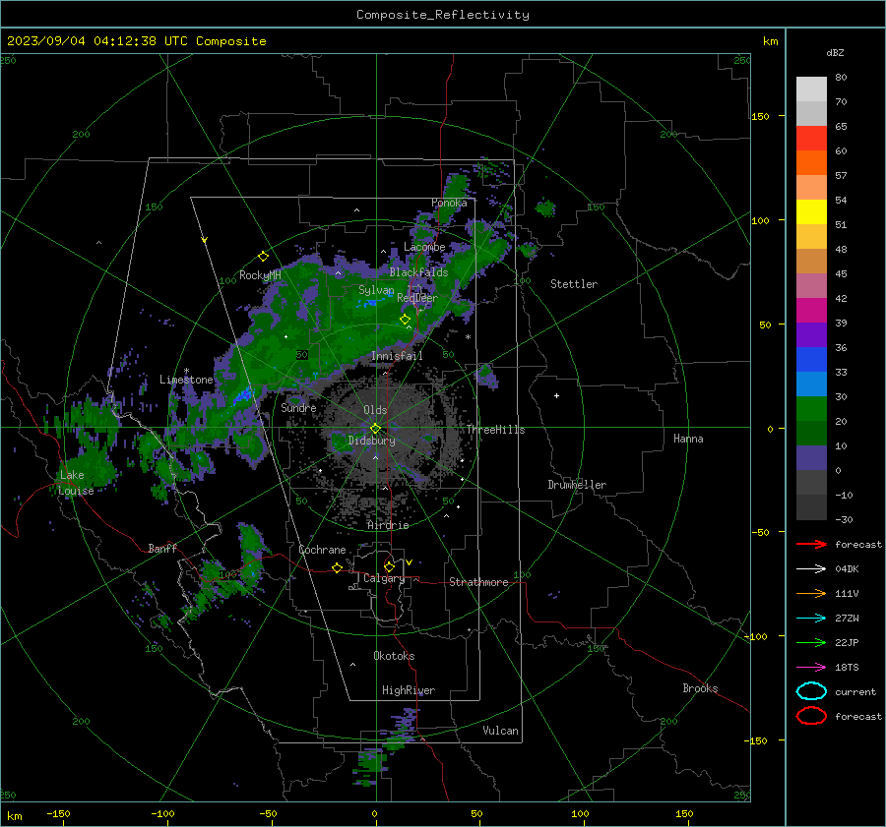This screenshot has height=827, width=886.
Task: Click the dBZ legend heading
Action: [x=835, y=52]
